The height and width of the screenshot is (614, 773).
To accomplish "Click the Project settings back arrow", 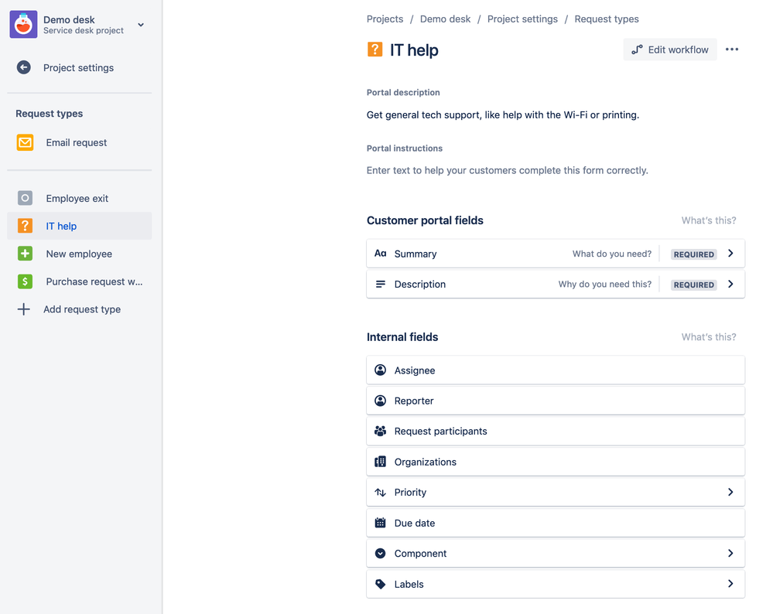I will click(24, 67).
